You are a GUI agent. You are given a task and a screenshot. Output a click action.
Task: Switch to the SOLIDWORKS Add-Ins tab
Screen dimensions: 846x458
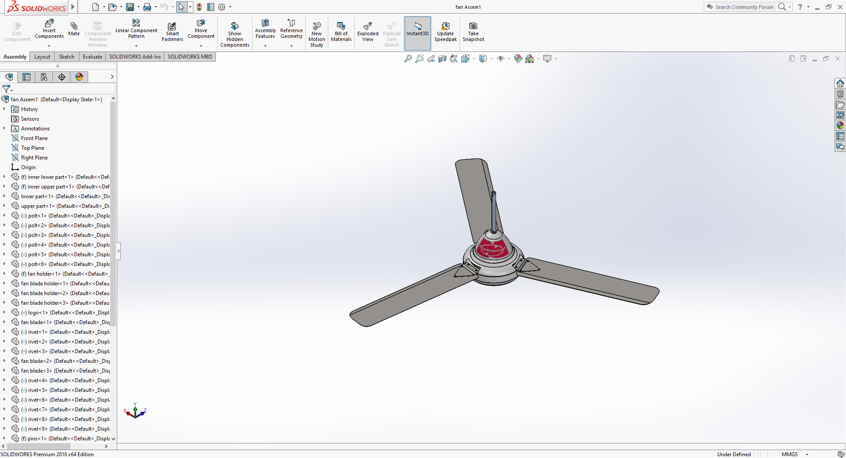135,57
